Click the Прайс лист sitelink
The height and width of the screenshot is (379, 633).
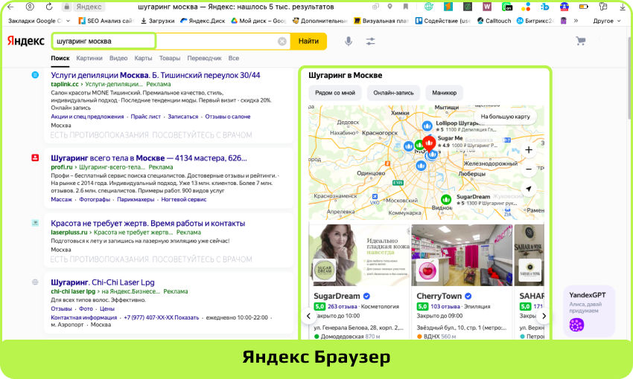[146, 117]
